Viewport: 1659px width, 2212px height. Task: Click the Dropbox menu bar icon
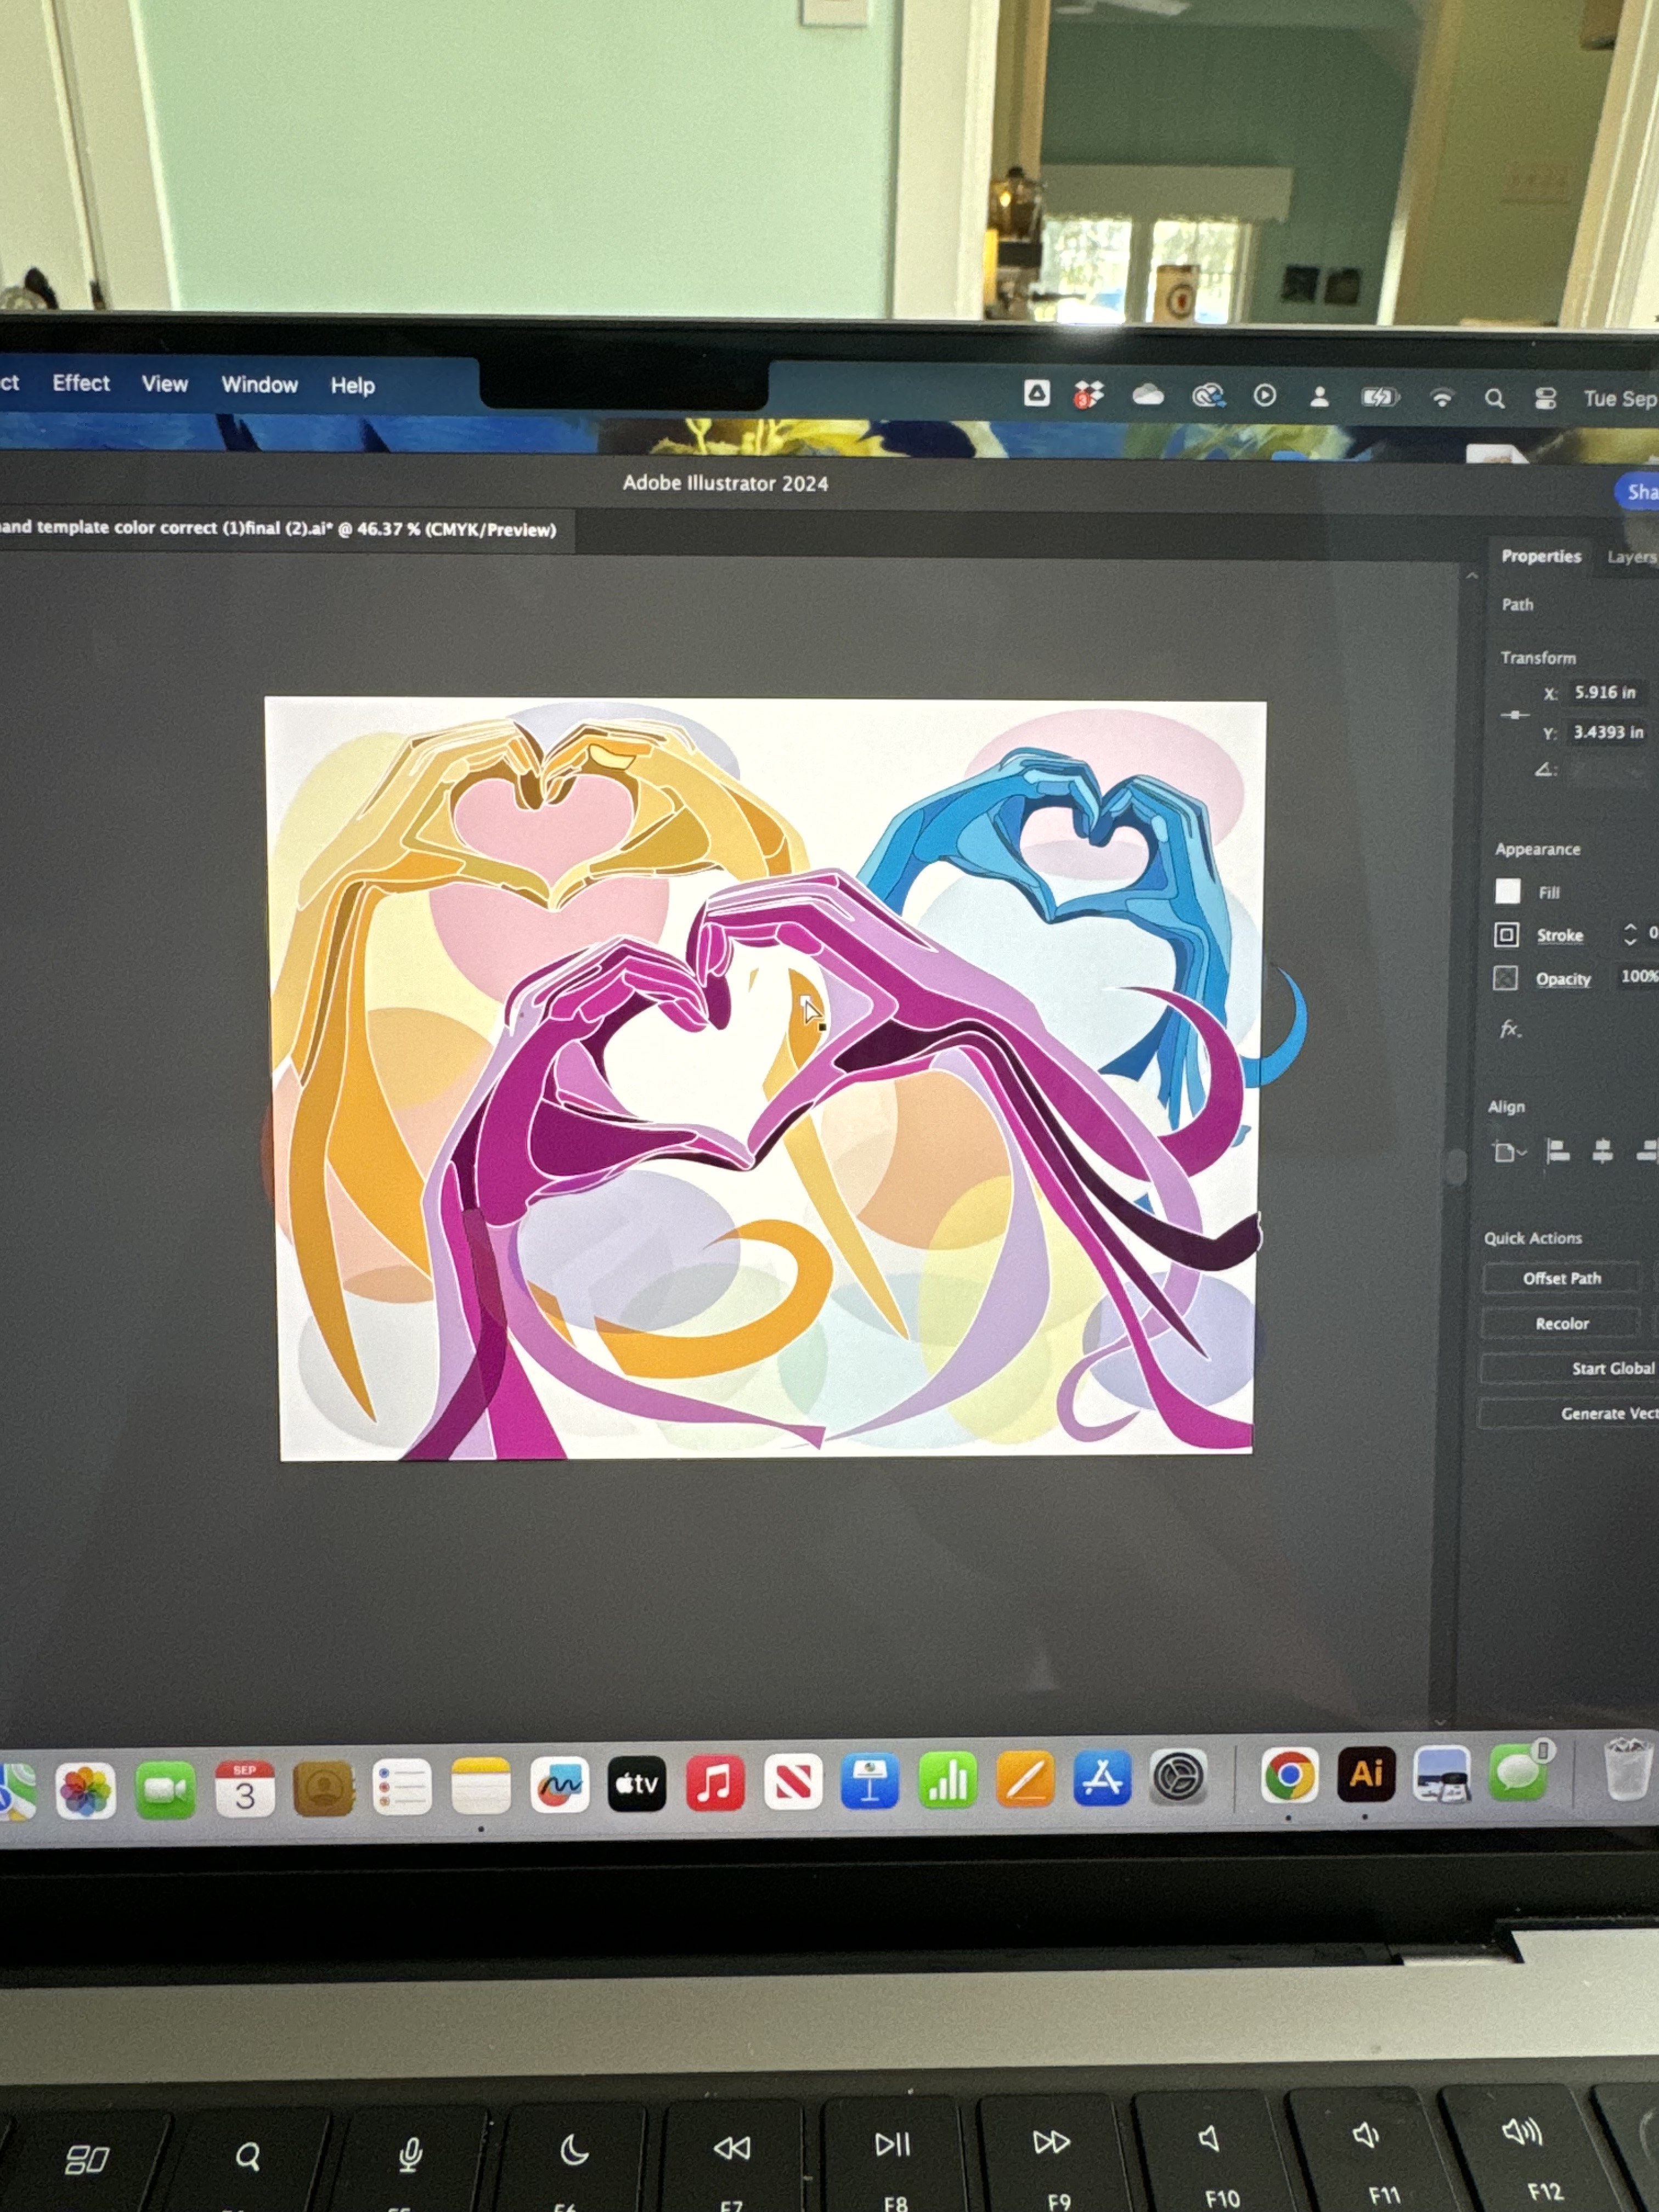coord(1089,395)
